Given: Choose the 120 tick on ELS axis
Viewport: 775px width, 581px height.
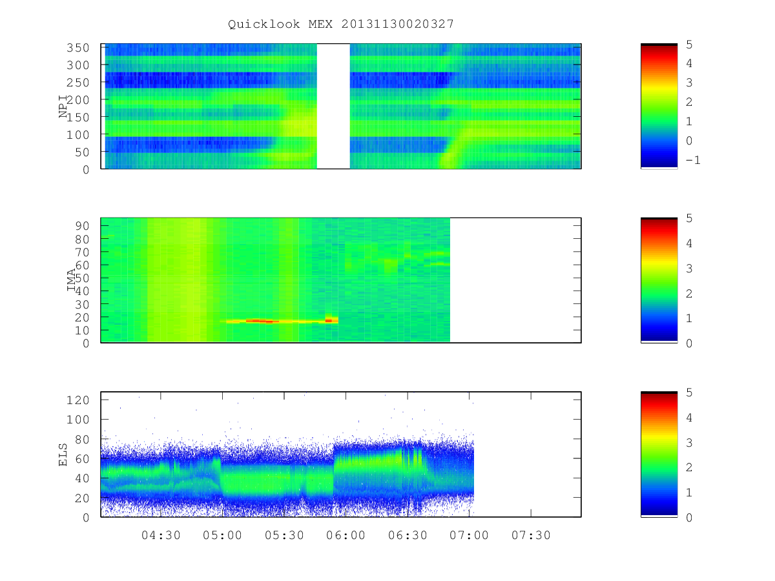Looking at the screenshot, I should pos(78,400).
